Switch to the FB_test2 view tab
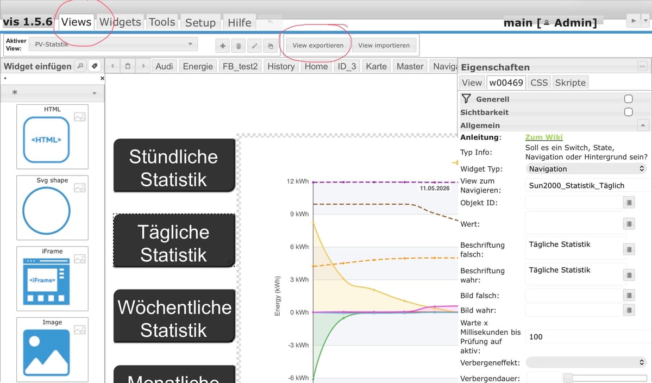 (x=240, y=66)
